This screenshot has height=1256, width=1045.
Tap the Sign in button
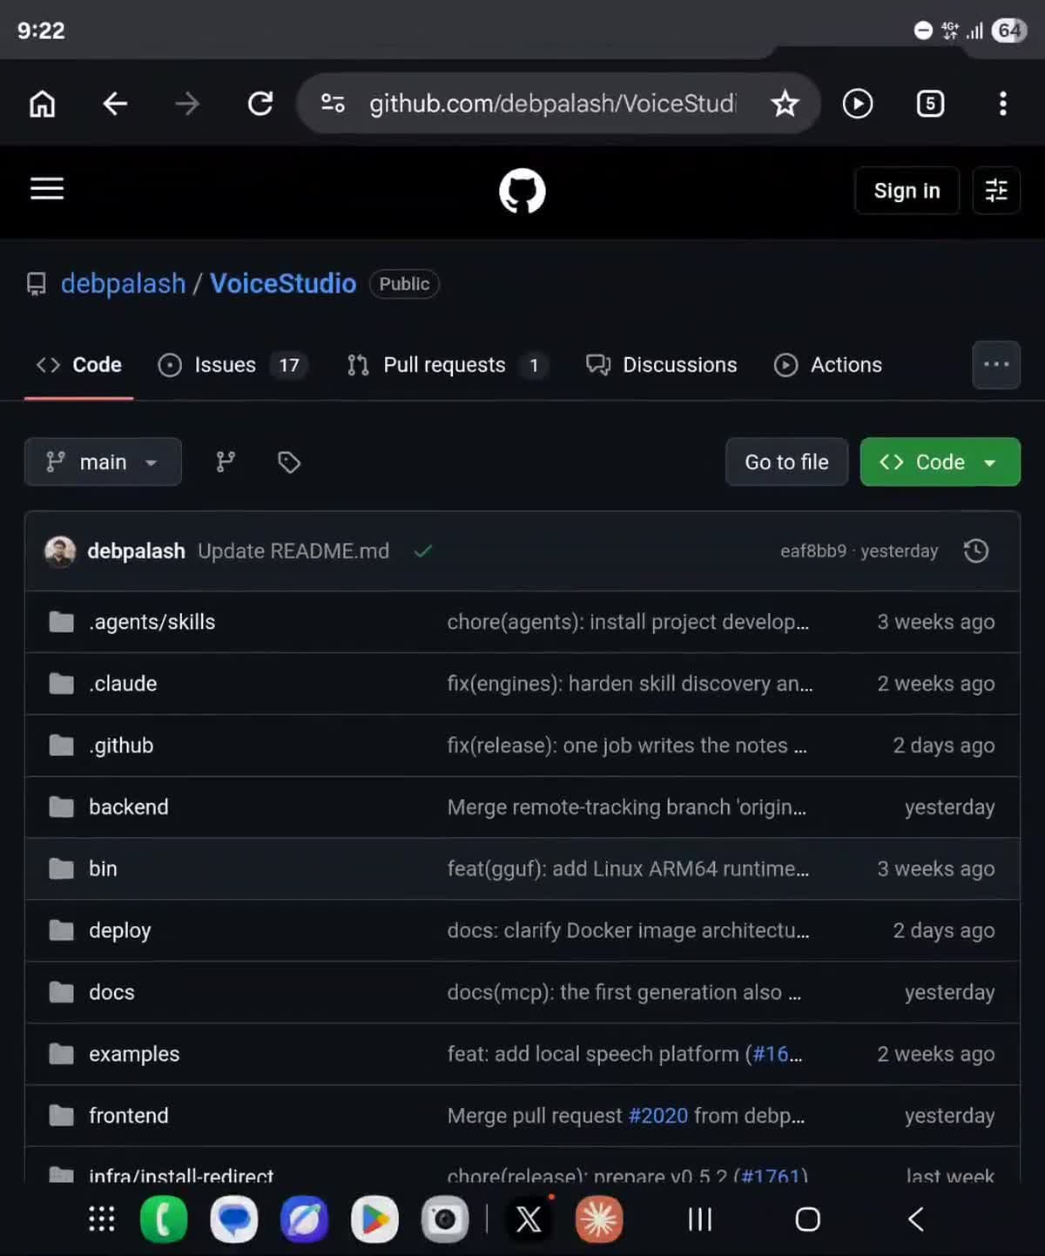click(x=907, y=190)
